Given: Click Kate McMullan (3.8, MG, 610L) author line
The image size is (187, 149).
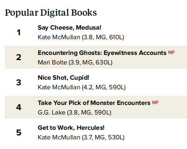Looking at the screenshot, I should (81, 37).
